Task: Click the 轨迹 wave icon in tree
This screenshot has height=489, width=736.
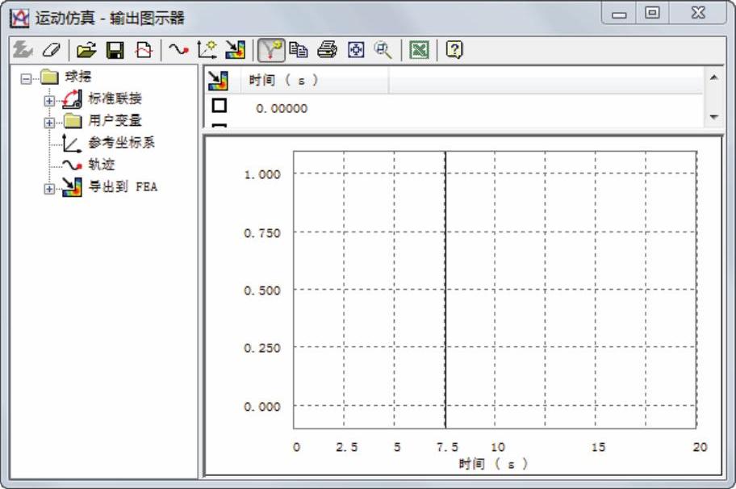Action: pyautogui.click(x=73, y=165)
